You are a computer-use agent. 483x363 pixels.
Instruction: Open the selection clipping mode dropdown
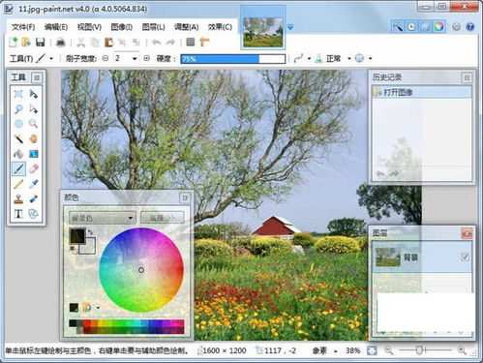[370, 59]
